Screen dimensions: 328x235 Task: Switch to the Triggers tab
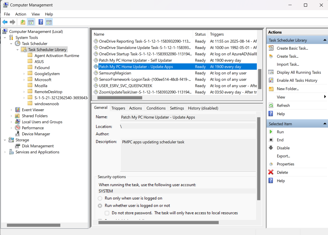tap(118, 108)
